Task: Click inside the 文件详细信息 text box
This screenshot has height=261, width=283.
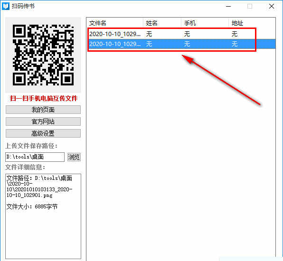Action: pyautogui.click(x=43, y=216)
